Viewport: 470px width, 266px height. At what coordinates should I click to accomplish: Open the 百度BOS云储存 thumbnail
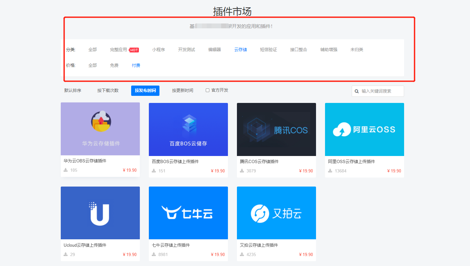tap(188, 129)
